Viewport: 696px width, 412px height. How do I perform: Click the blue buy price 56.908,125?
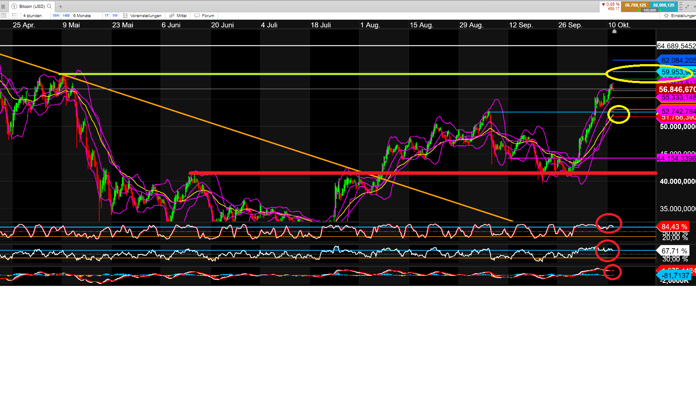click(x=664, y=5)
